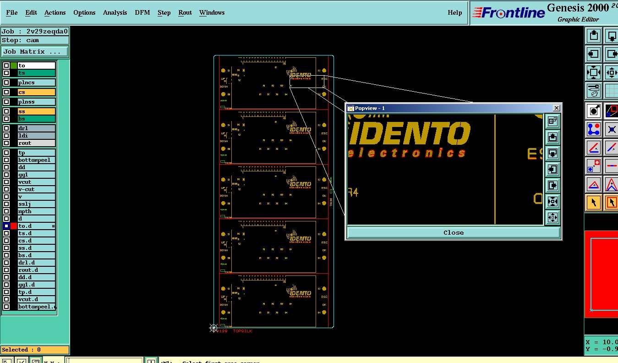Open the File menu
618x363 pixels.
click(x=12, y=12)
